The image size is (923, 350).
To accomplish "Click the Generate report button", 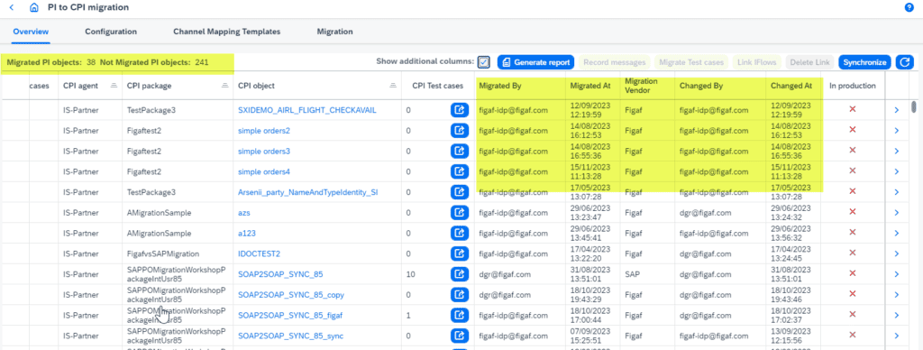I will [535, 62].
